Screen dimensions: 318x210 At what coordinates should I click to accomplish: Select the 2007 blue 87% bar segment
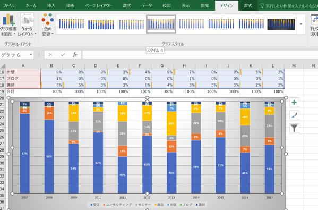tap(25, 153)
